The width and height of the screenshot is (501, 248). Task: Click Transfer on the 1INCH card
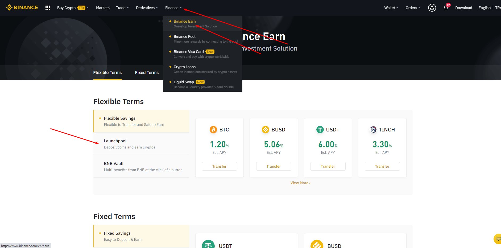pyautogui.click(x=382, y=166)
